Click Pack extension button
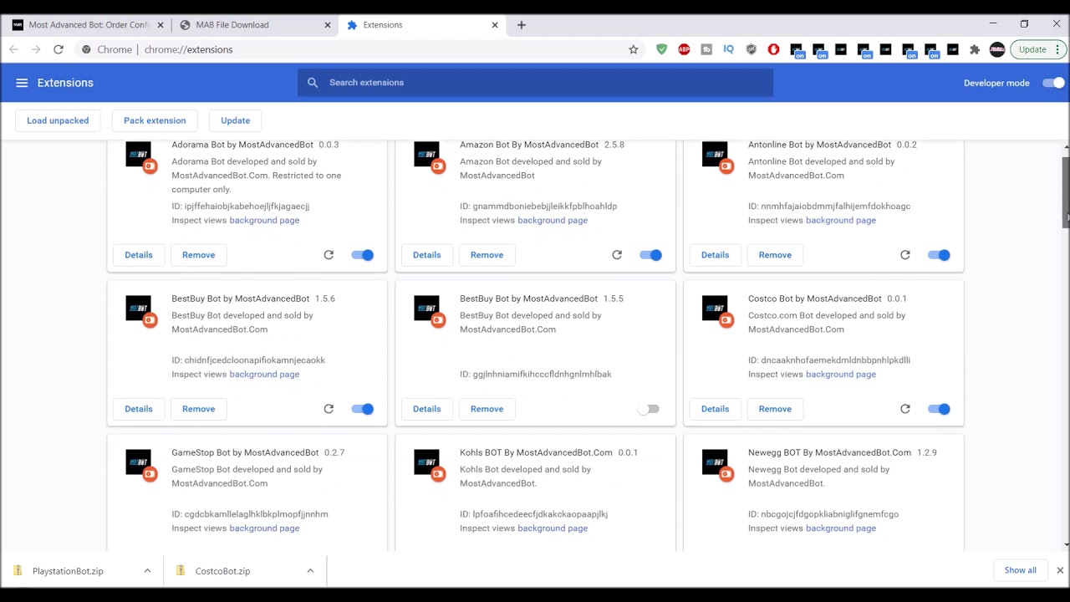This screenshot has height=602, width=1070. (155, 120)
